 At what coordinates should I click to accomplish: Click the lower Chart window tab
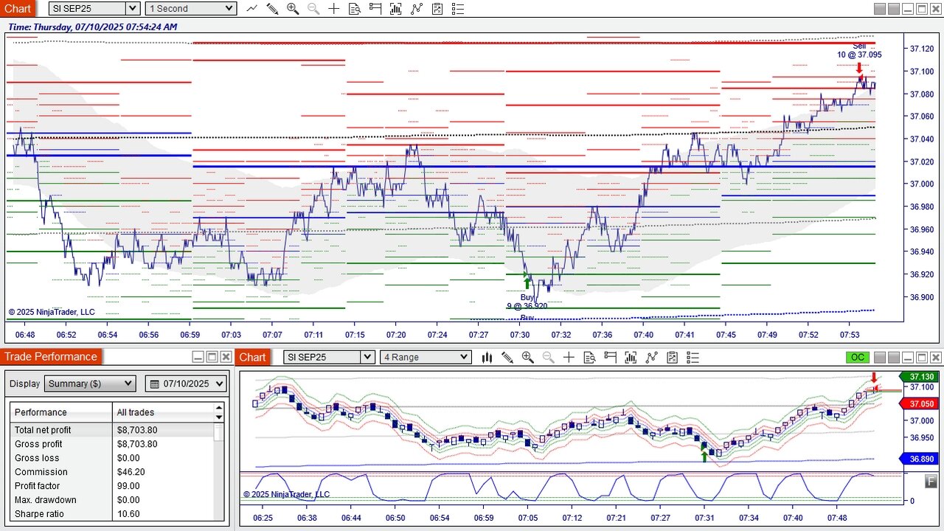coord(252,357)
